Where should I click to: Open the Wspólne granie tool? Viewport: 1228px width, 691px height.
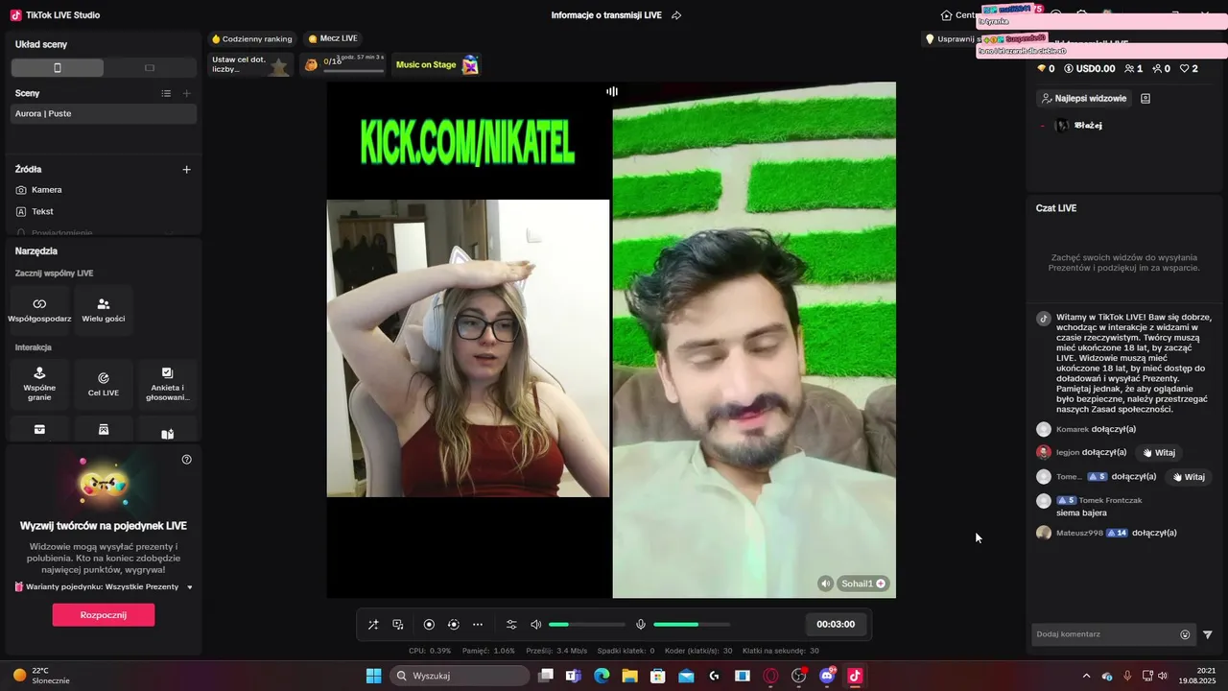39,384
